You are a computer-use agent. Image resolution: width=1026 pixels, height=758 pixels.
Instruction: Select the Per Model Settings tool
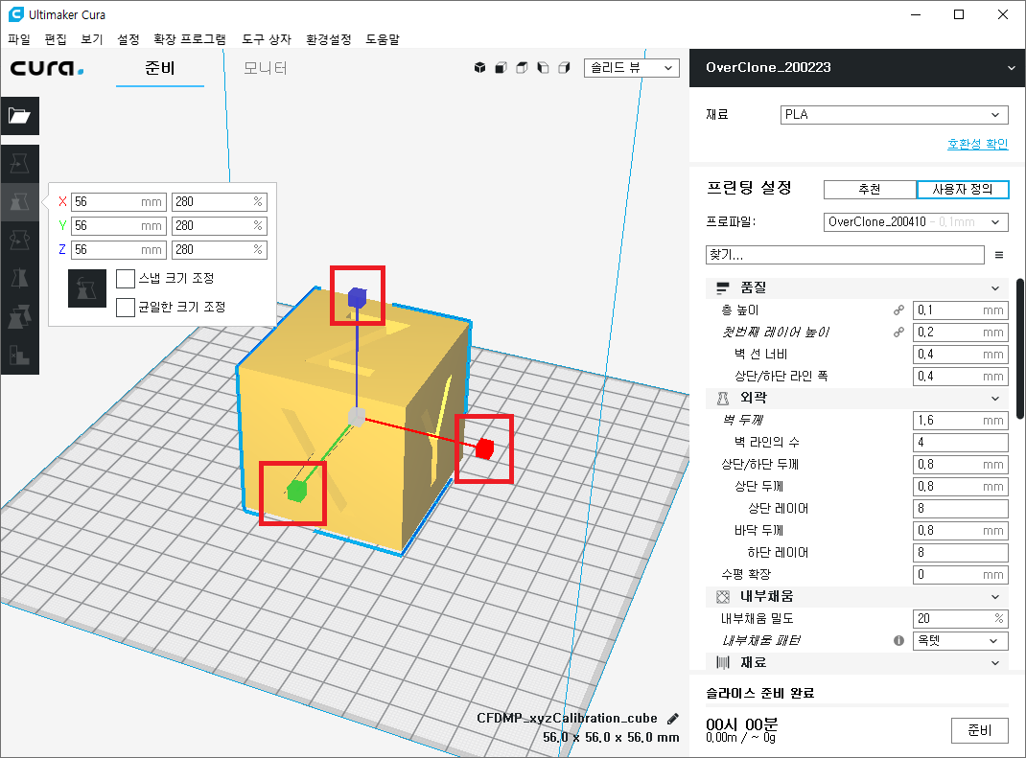19,317
